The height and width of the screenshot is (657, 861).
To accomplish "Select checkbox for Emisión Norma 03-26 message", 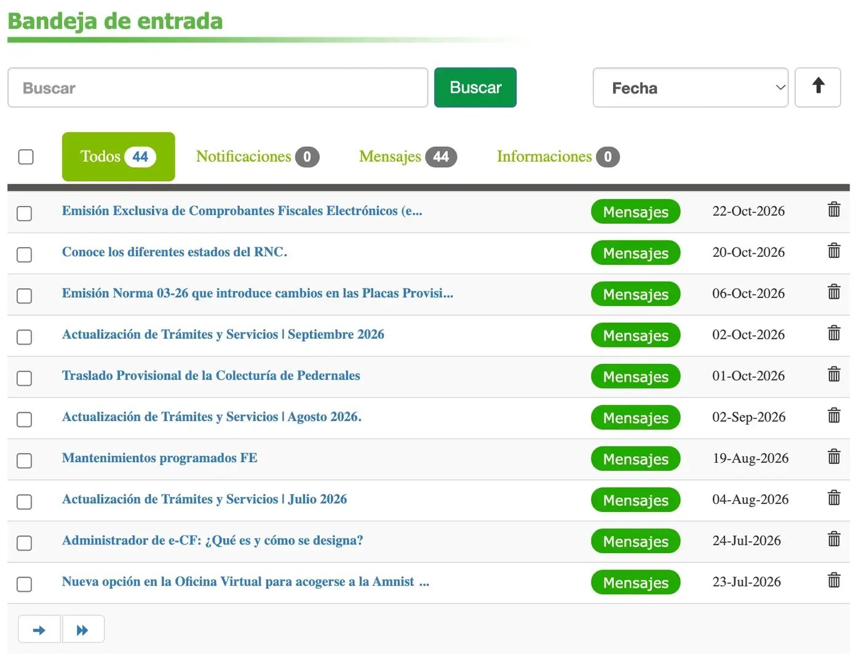I will [x=25, y=296].
